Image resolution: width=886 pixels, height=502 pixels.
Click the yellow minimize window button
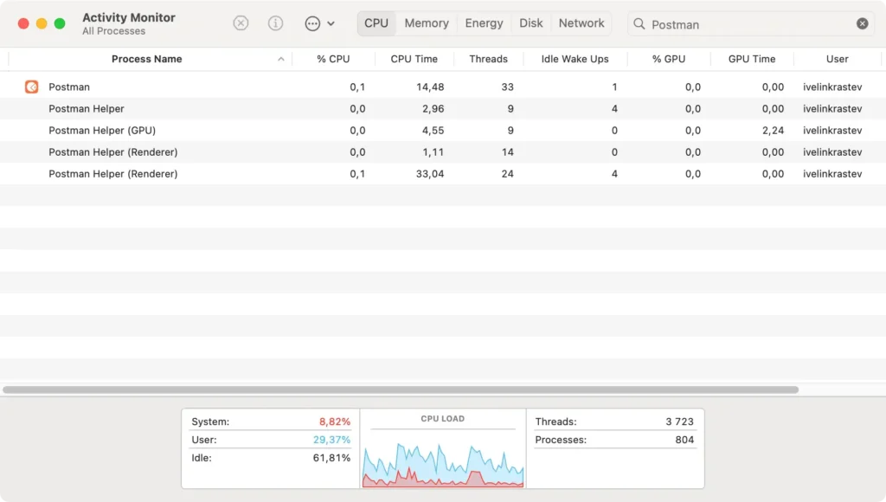click(x=42, y=23)
